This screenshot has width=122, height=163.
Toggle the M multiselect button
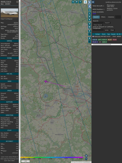tap(89, 27)
